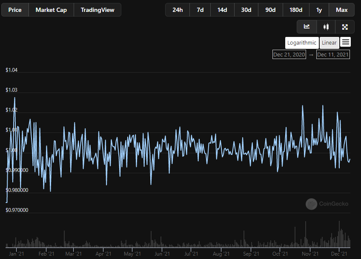
Task: Select the Market Cap tab
Action: pos(51,10)
